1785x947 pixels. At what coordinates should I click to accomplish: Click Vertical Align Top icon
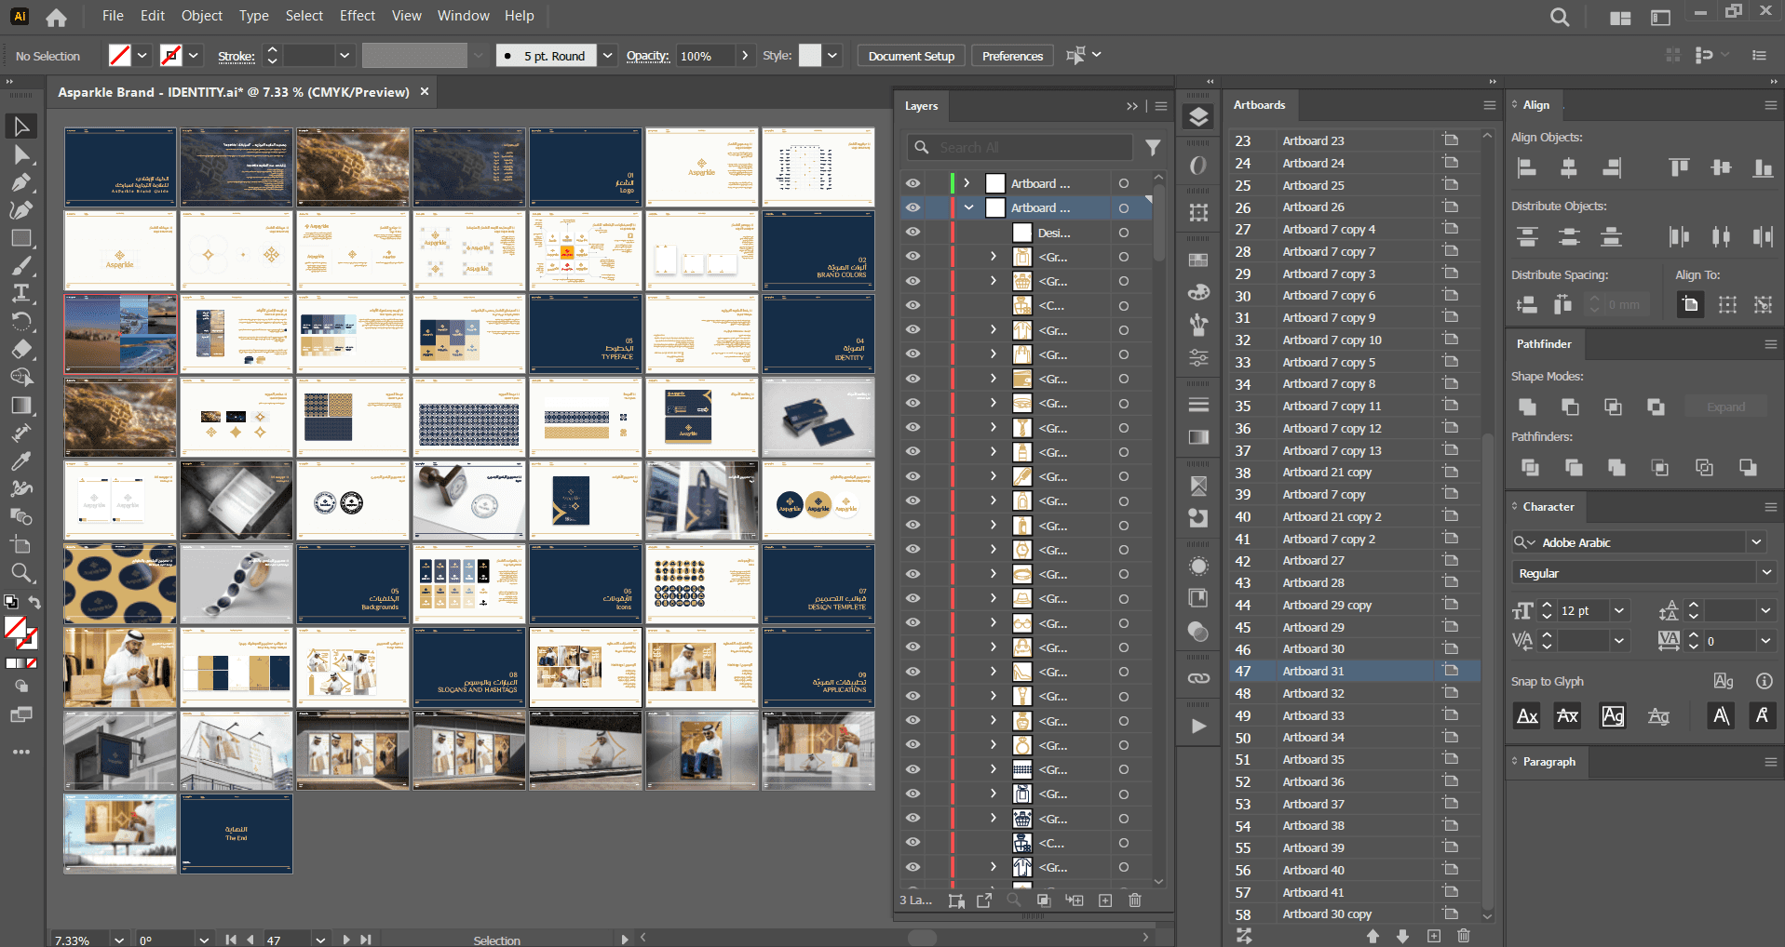pos(1679,168)
